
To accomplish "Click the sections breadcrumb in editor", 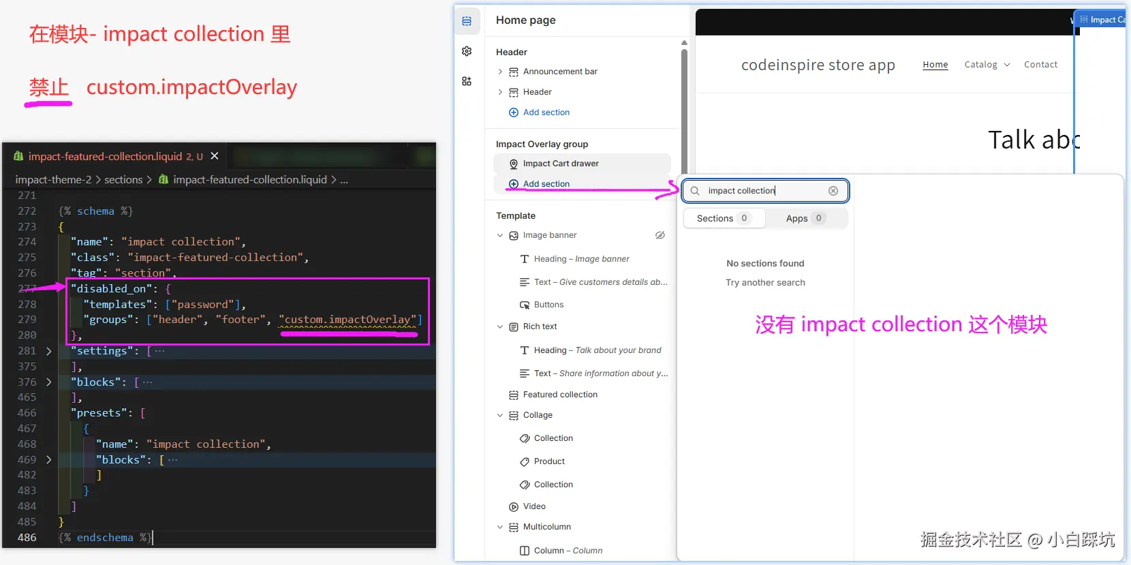I will [x=123, y=180].
